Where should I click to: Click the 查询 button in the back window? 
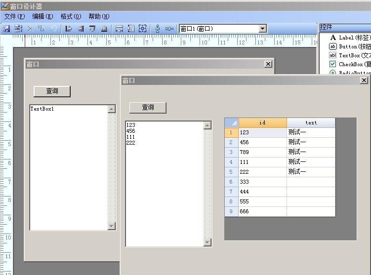point(52,91)
